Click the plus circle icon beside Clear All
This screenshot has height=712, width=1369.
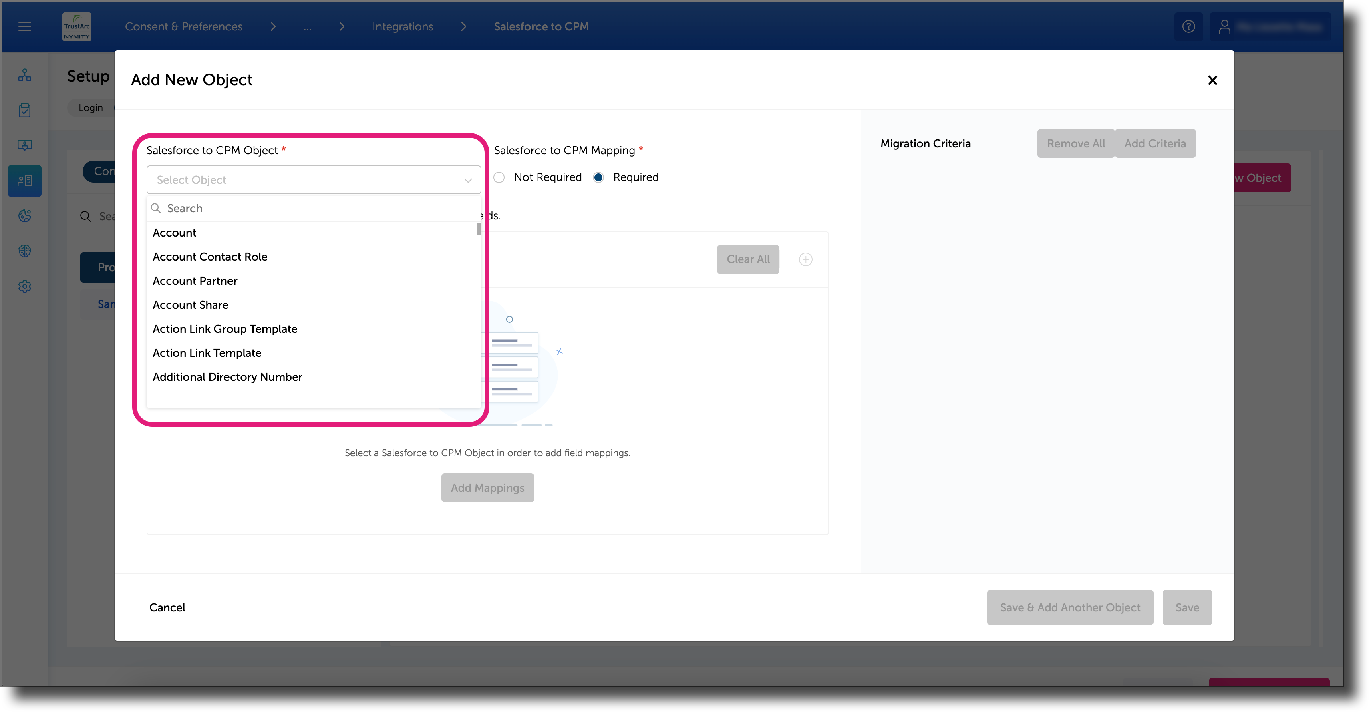806,259
